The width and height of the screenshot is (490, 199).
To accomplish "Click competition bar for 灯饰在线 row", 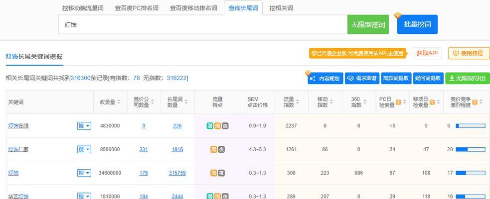I will [471, 126].
